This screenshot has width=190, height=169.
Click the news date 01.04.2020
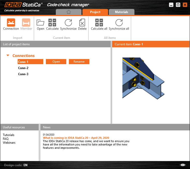click(49, 135)
